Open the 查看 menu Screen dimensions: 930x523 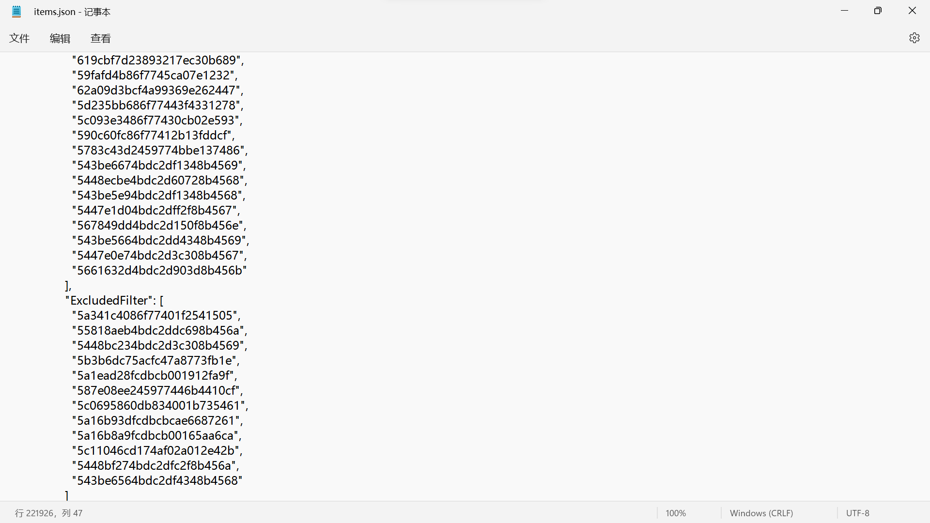101,38
